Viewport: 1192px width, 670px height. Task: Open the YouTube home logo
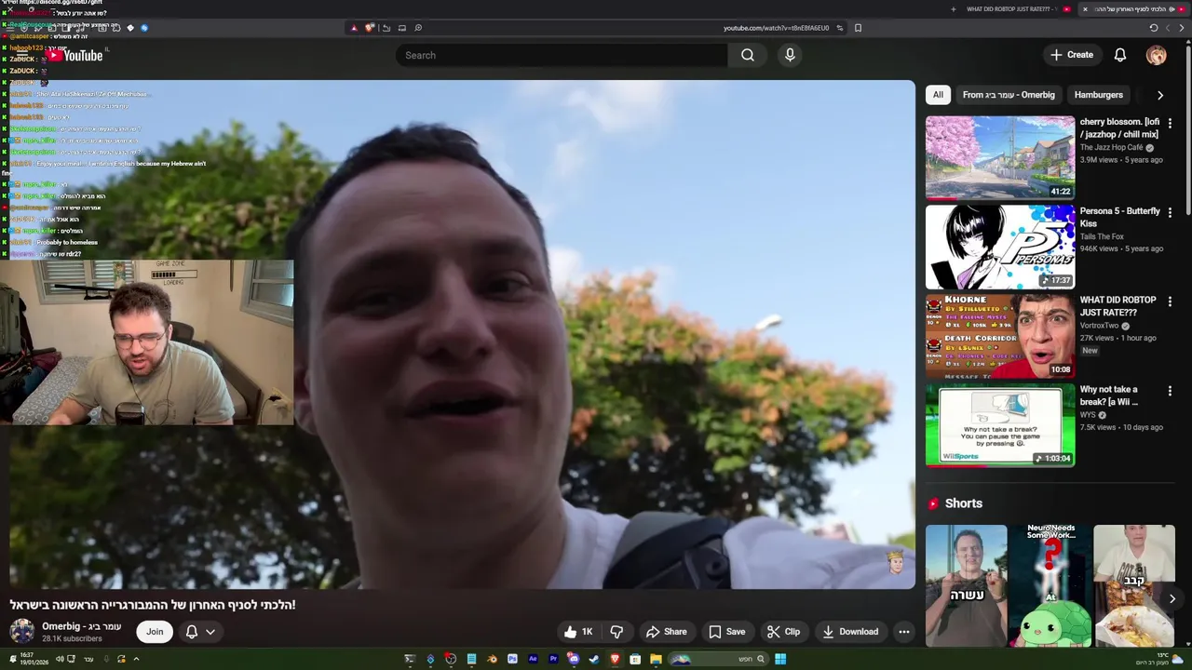(75, 56)
